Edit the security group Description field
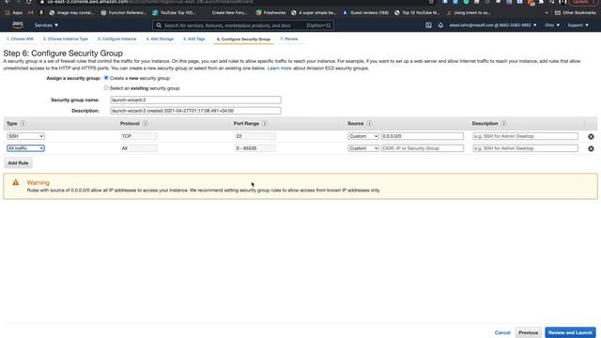601x338 pixels. pyautogui.click(x=195, y=111)
